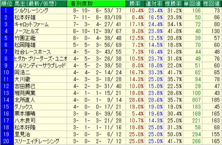The height and width of the screenshot is (145, 222).
Task: Click 連対率 15.0% for 吉田勝己
Action: pyautogui.click(x=156, y=86)
